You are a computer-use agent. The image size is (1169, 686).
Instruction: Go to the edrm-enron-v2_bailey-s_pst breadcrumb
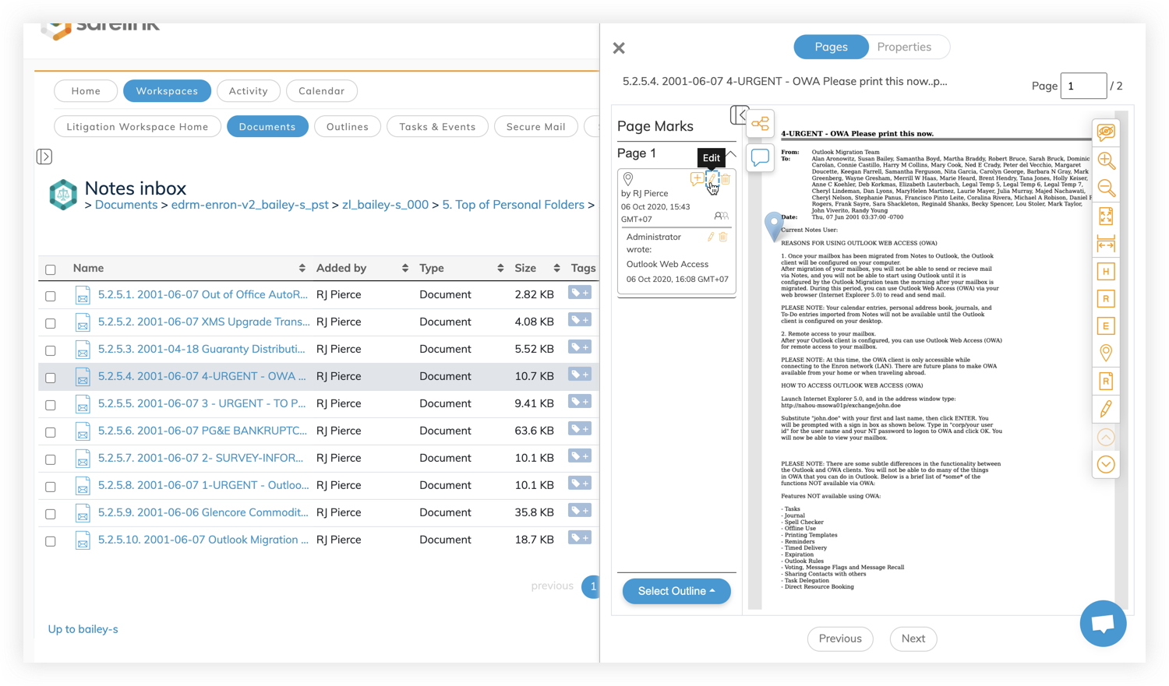tap(249, 205)
